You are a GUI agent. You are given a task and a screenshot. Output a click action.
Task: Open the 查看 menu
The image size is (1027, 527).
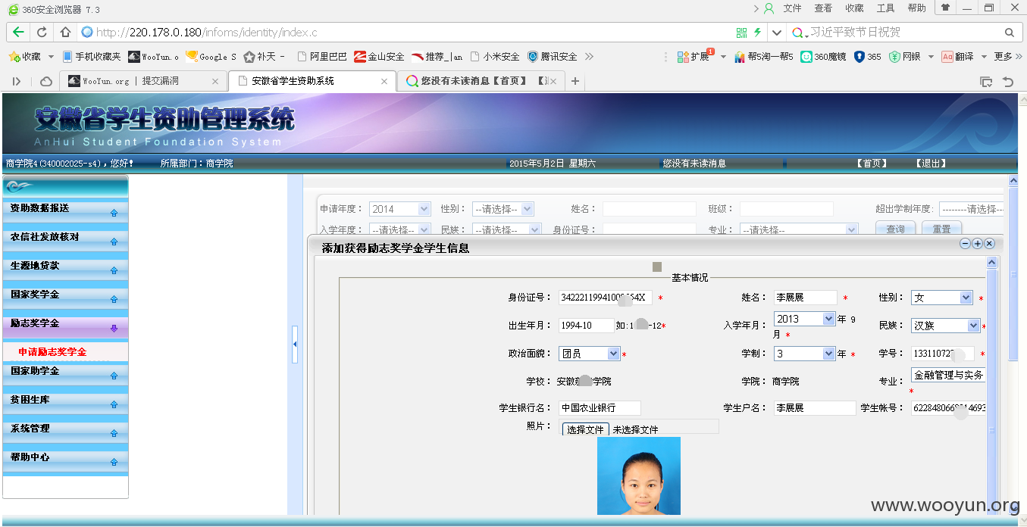(x=823, y=8)
